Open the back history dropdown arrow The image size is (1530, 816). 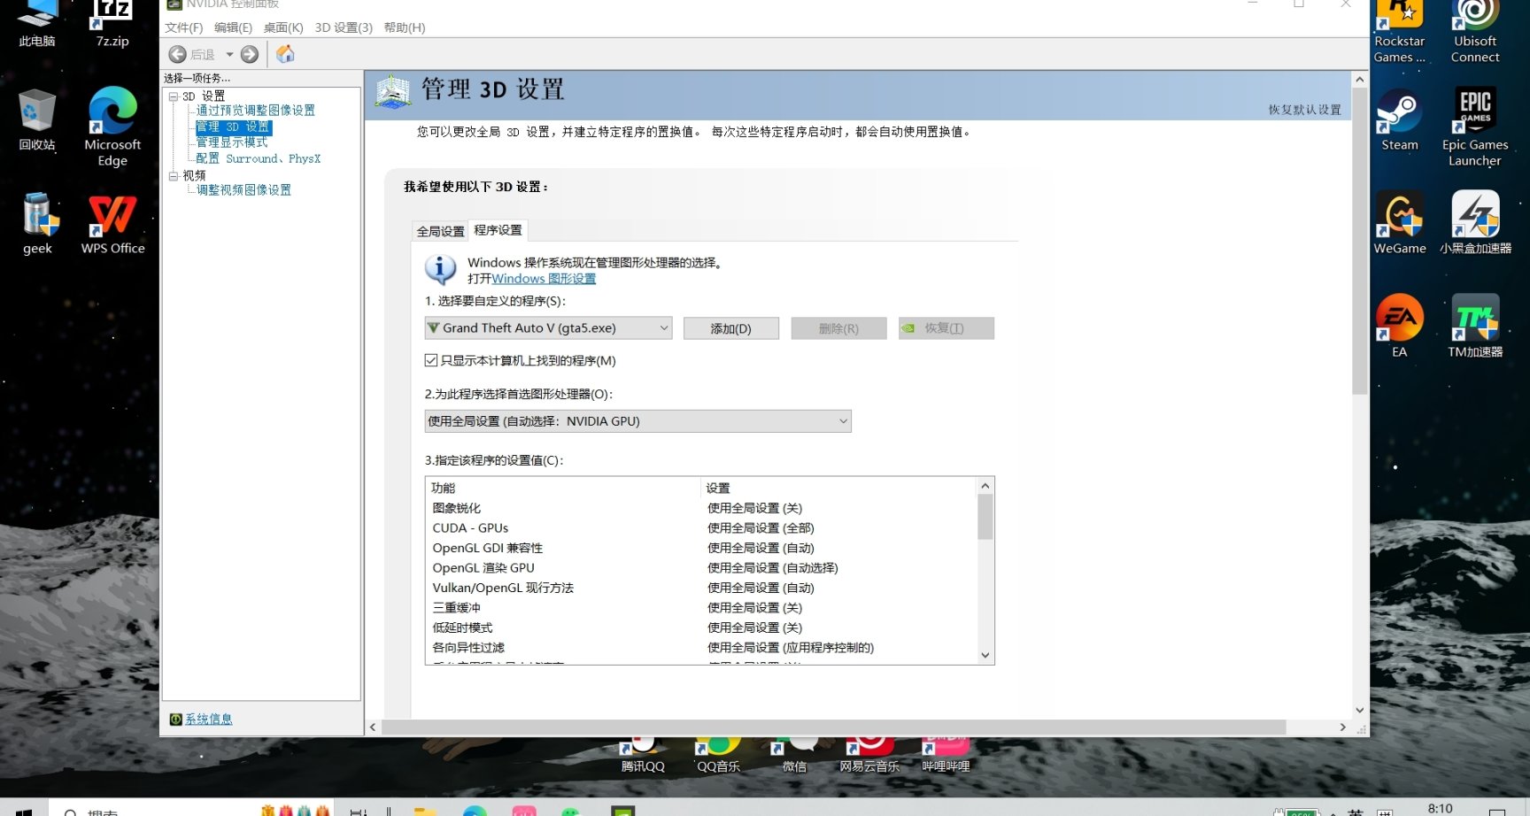click(x=229, y=55)
